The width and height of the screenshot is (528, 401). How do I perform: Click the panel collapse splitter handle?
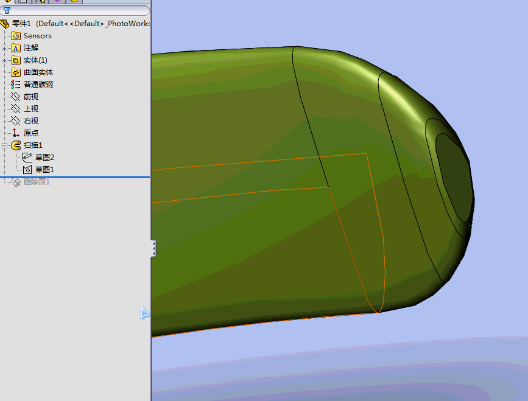pyautogui.click(x=153, y=249)
